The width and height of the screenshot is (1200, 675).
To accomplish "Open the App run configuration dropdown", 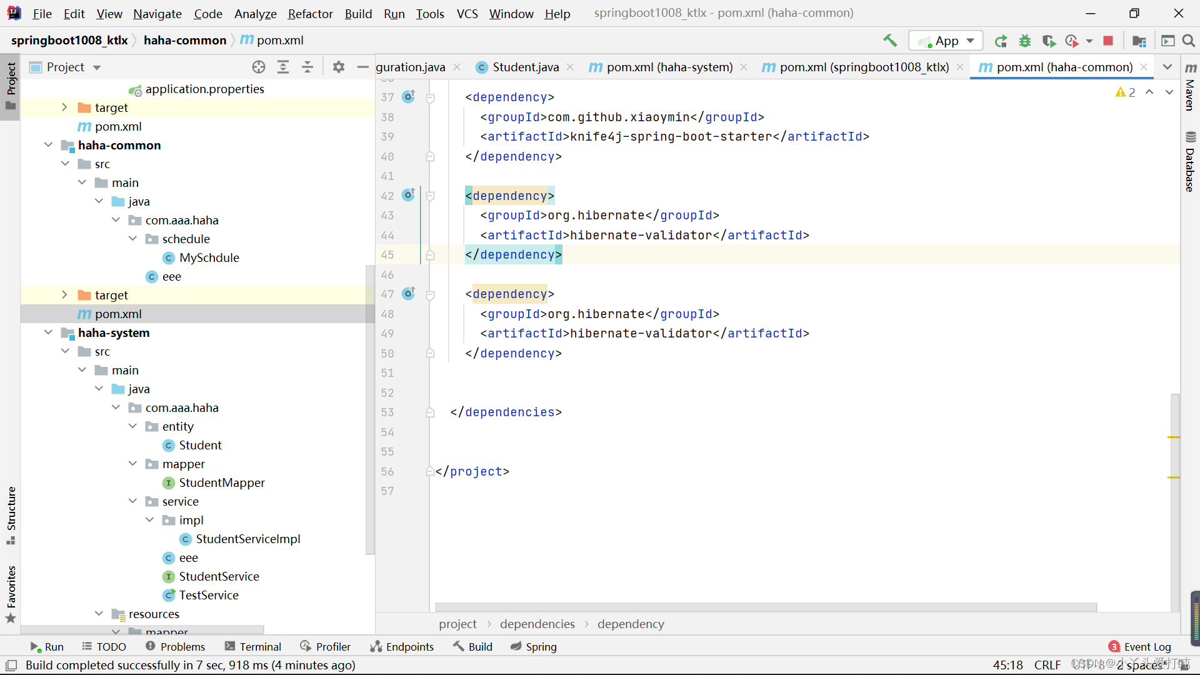I will point(946,41).
